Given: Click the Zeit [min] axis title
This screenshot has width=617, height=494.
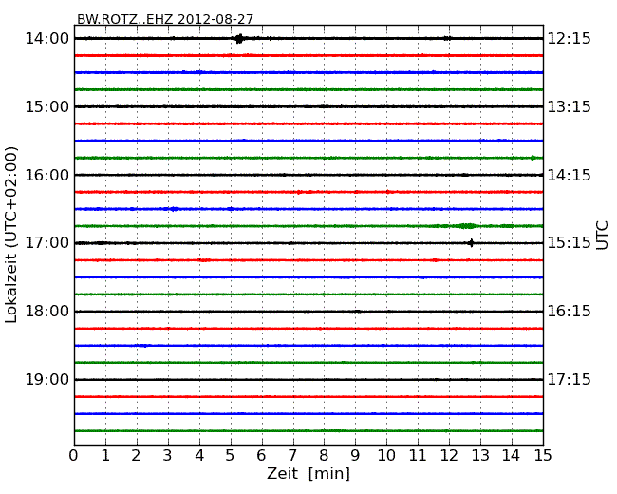Looking at the screenshot, I should pos(308,473).
